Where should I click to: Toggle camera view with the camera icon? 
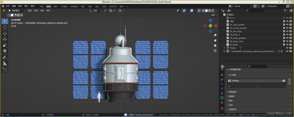click(215, 45)
